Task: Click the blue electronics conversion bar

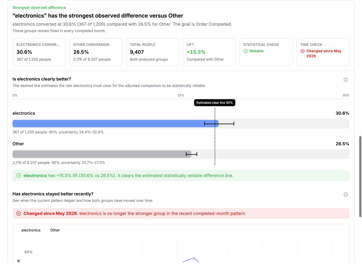Action: [116, 124]
